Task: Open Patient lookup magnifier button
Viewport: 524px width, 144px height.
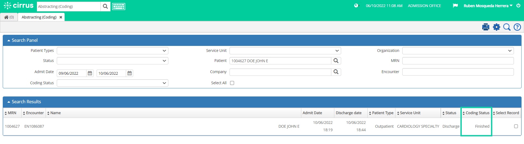Action: point(336,61)
